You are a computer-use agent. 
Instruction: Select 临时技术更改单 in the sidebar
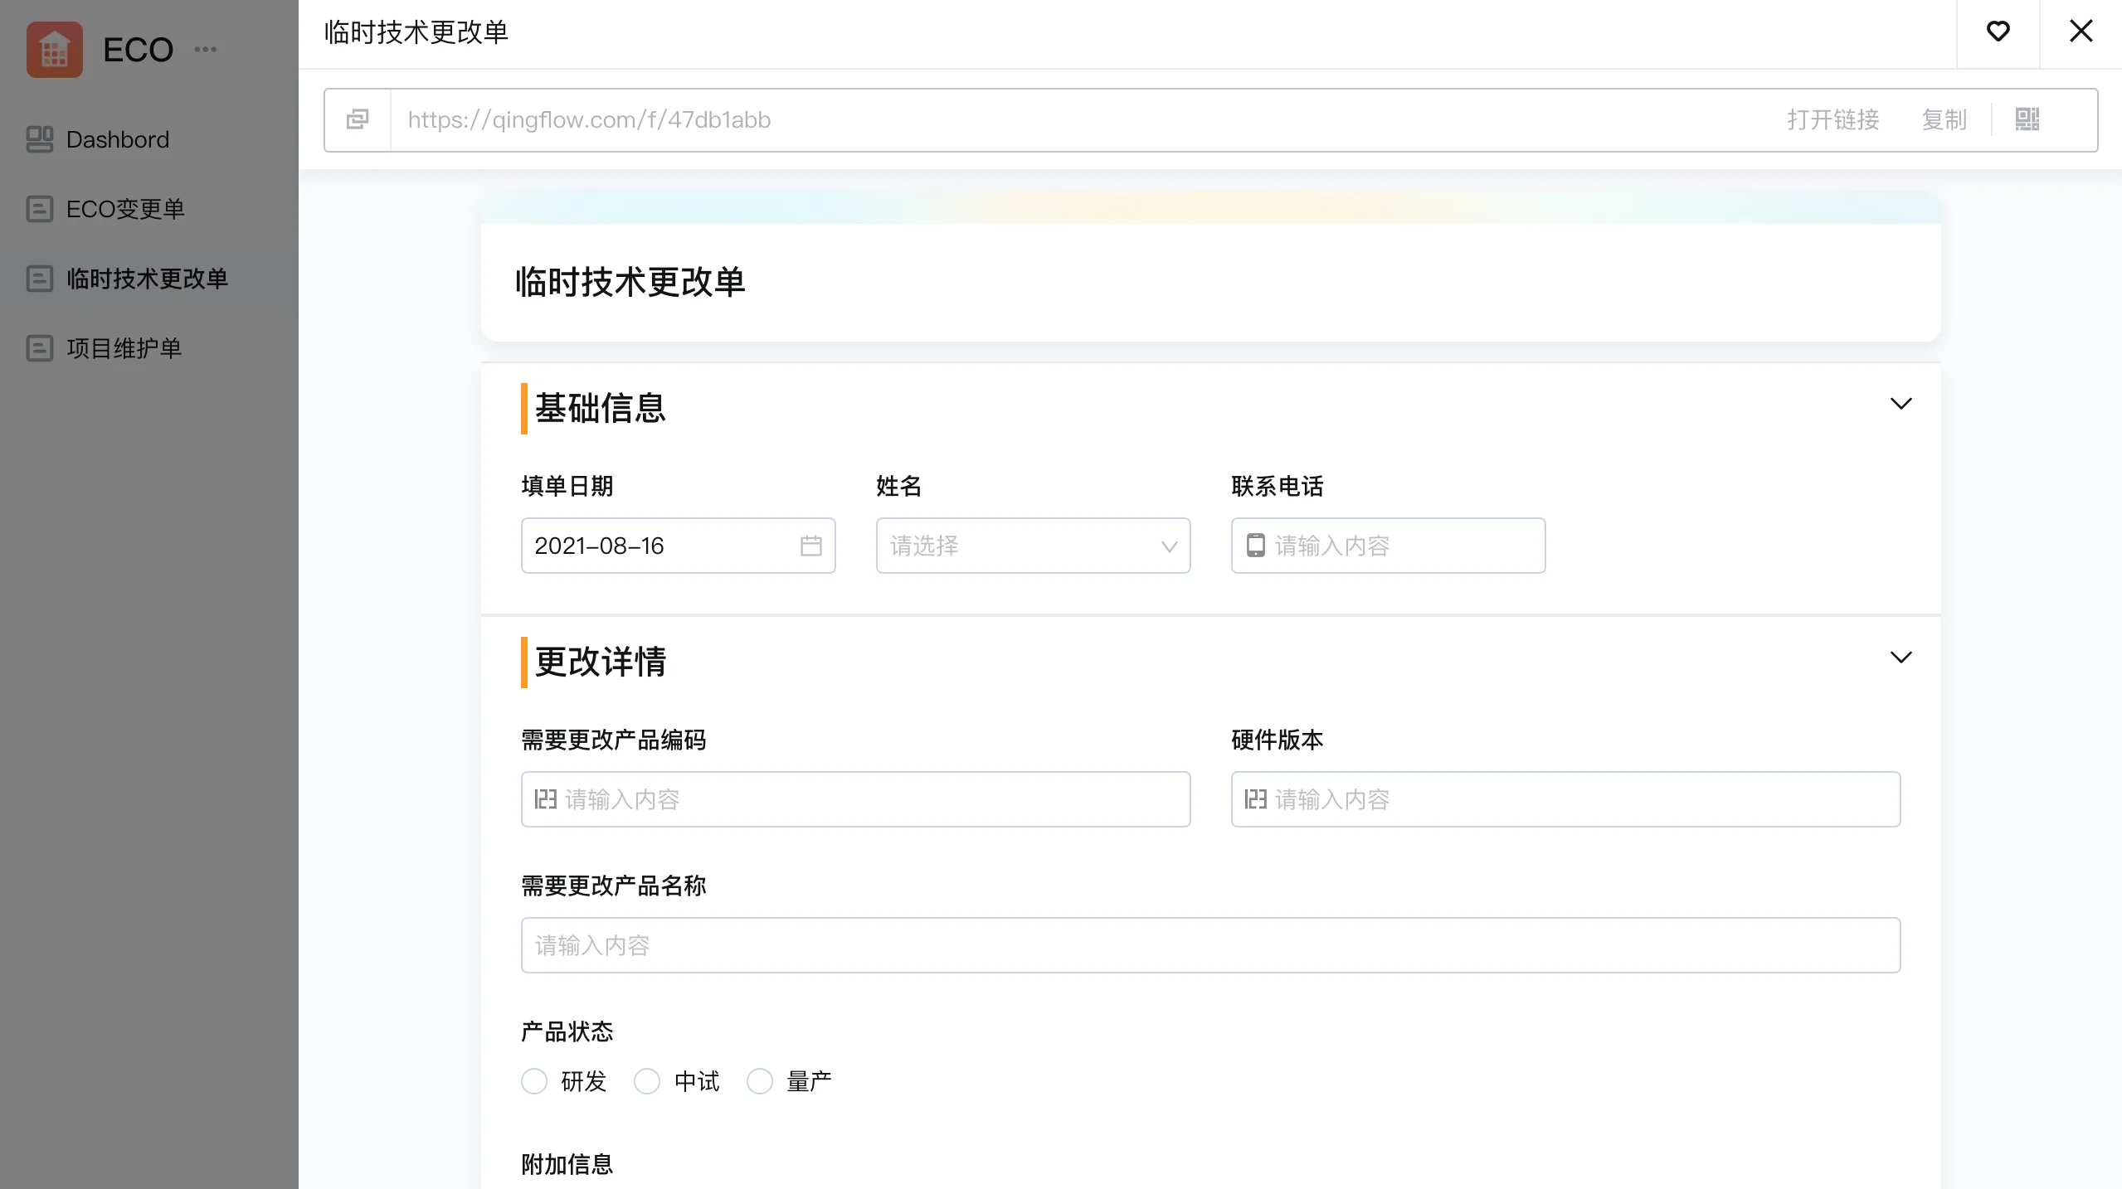point(149,279)
